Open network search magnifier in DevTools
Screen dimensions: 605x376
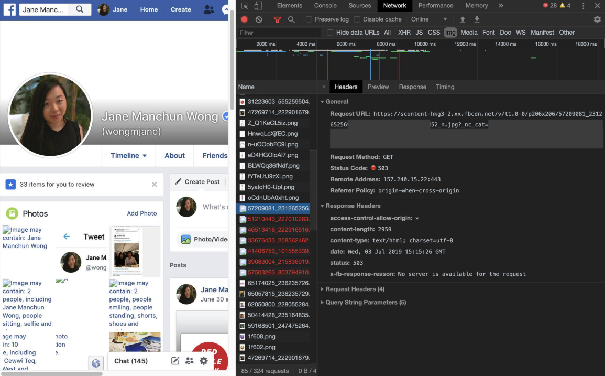(x=291, y=19)
